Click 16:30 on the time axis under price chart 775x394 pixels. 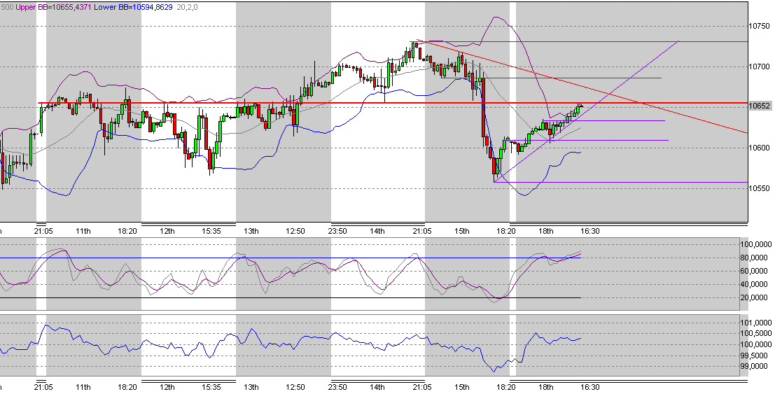coord(590,231)
